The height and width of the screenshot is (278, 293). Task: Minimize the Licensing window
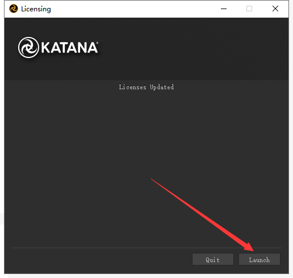click(x=224, y=9)
